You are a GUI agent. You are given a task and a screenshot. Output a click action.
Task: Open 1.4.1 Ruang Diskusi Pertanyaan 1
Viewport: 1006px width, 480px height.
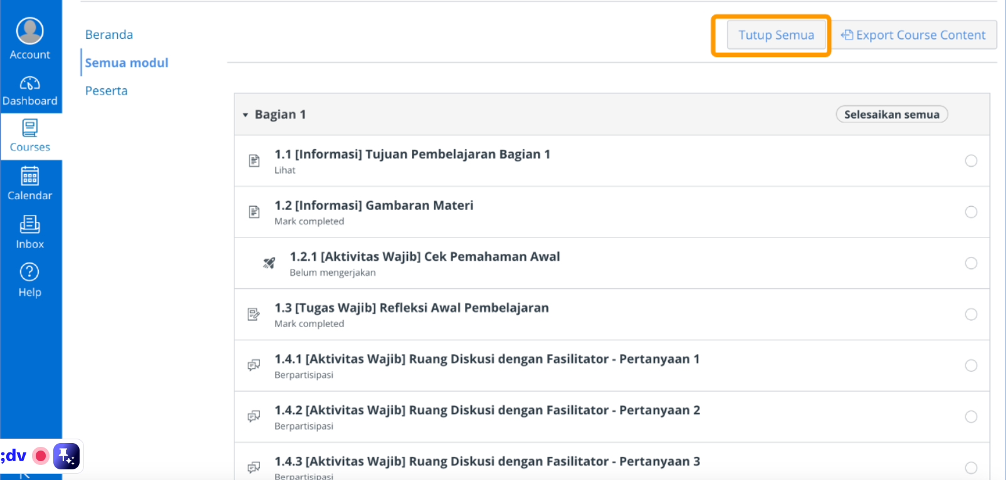[x=487, y=359]
